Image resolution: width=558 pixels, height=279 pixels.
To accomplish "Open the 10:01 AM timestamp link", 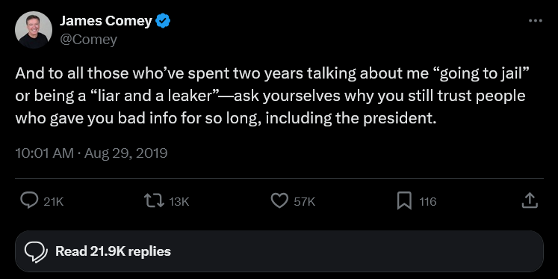I will 45,153.
